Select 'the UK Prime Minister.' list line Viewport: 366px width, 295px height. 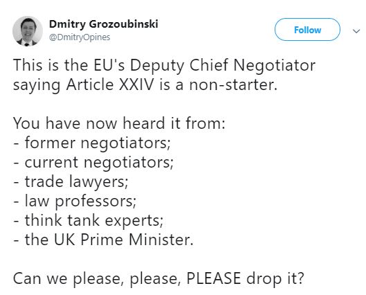(x=103, y=240)
